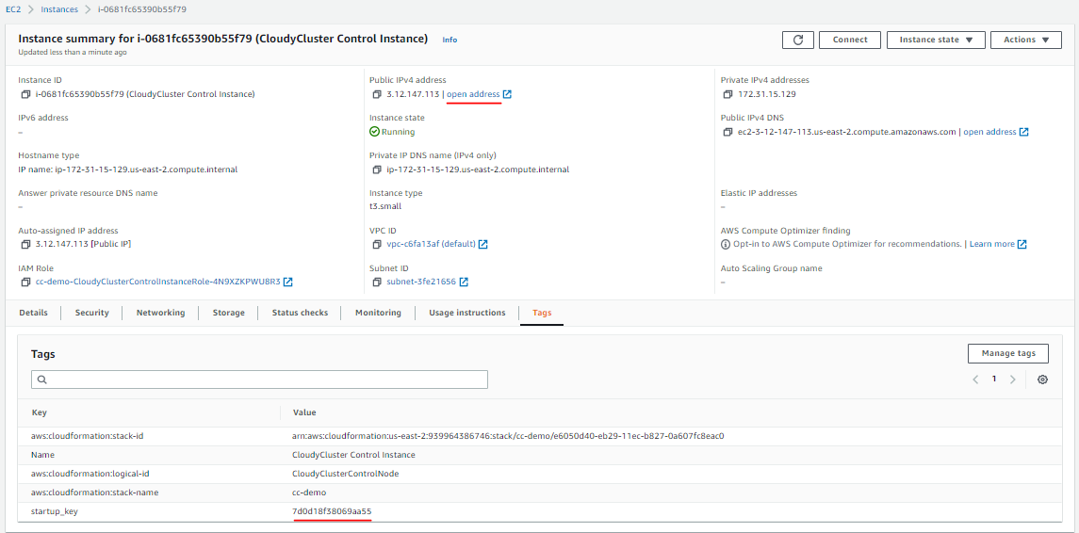The height and width of the screenshot is (533, 1079).
Task: Switch to the Details tab
Action: coord(33,313)
